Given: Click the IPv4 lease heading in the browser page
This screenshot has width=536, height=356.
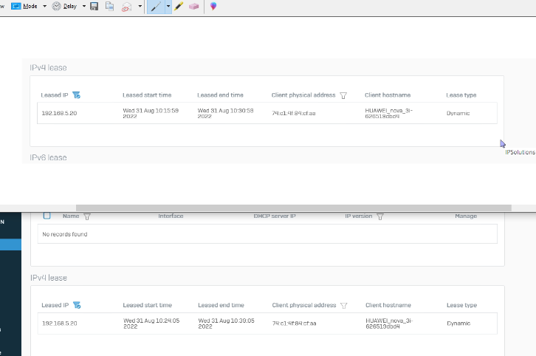Looking at the screenshot, I should tap(49, 278).
